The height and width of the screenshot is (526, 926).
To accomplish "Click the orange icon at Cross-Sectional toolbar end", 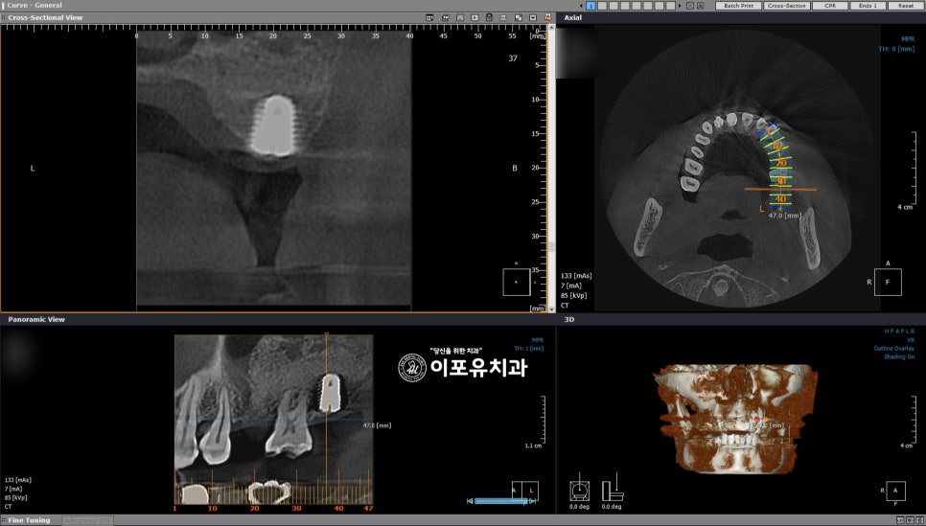I will (547, 17).
